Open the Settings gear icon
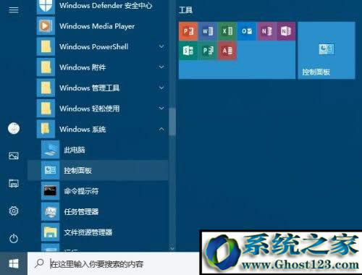 click(x=14, y=211)
